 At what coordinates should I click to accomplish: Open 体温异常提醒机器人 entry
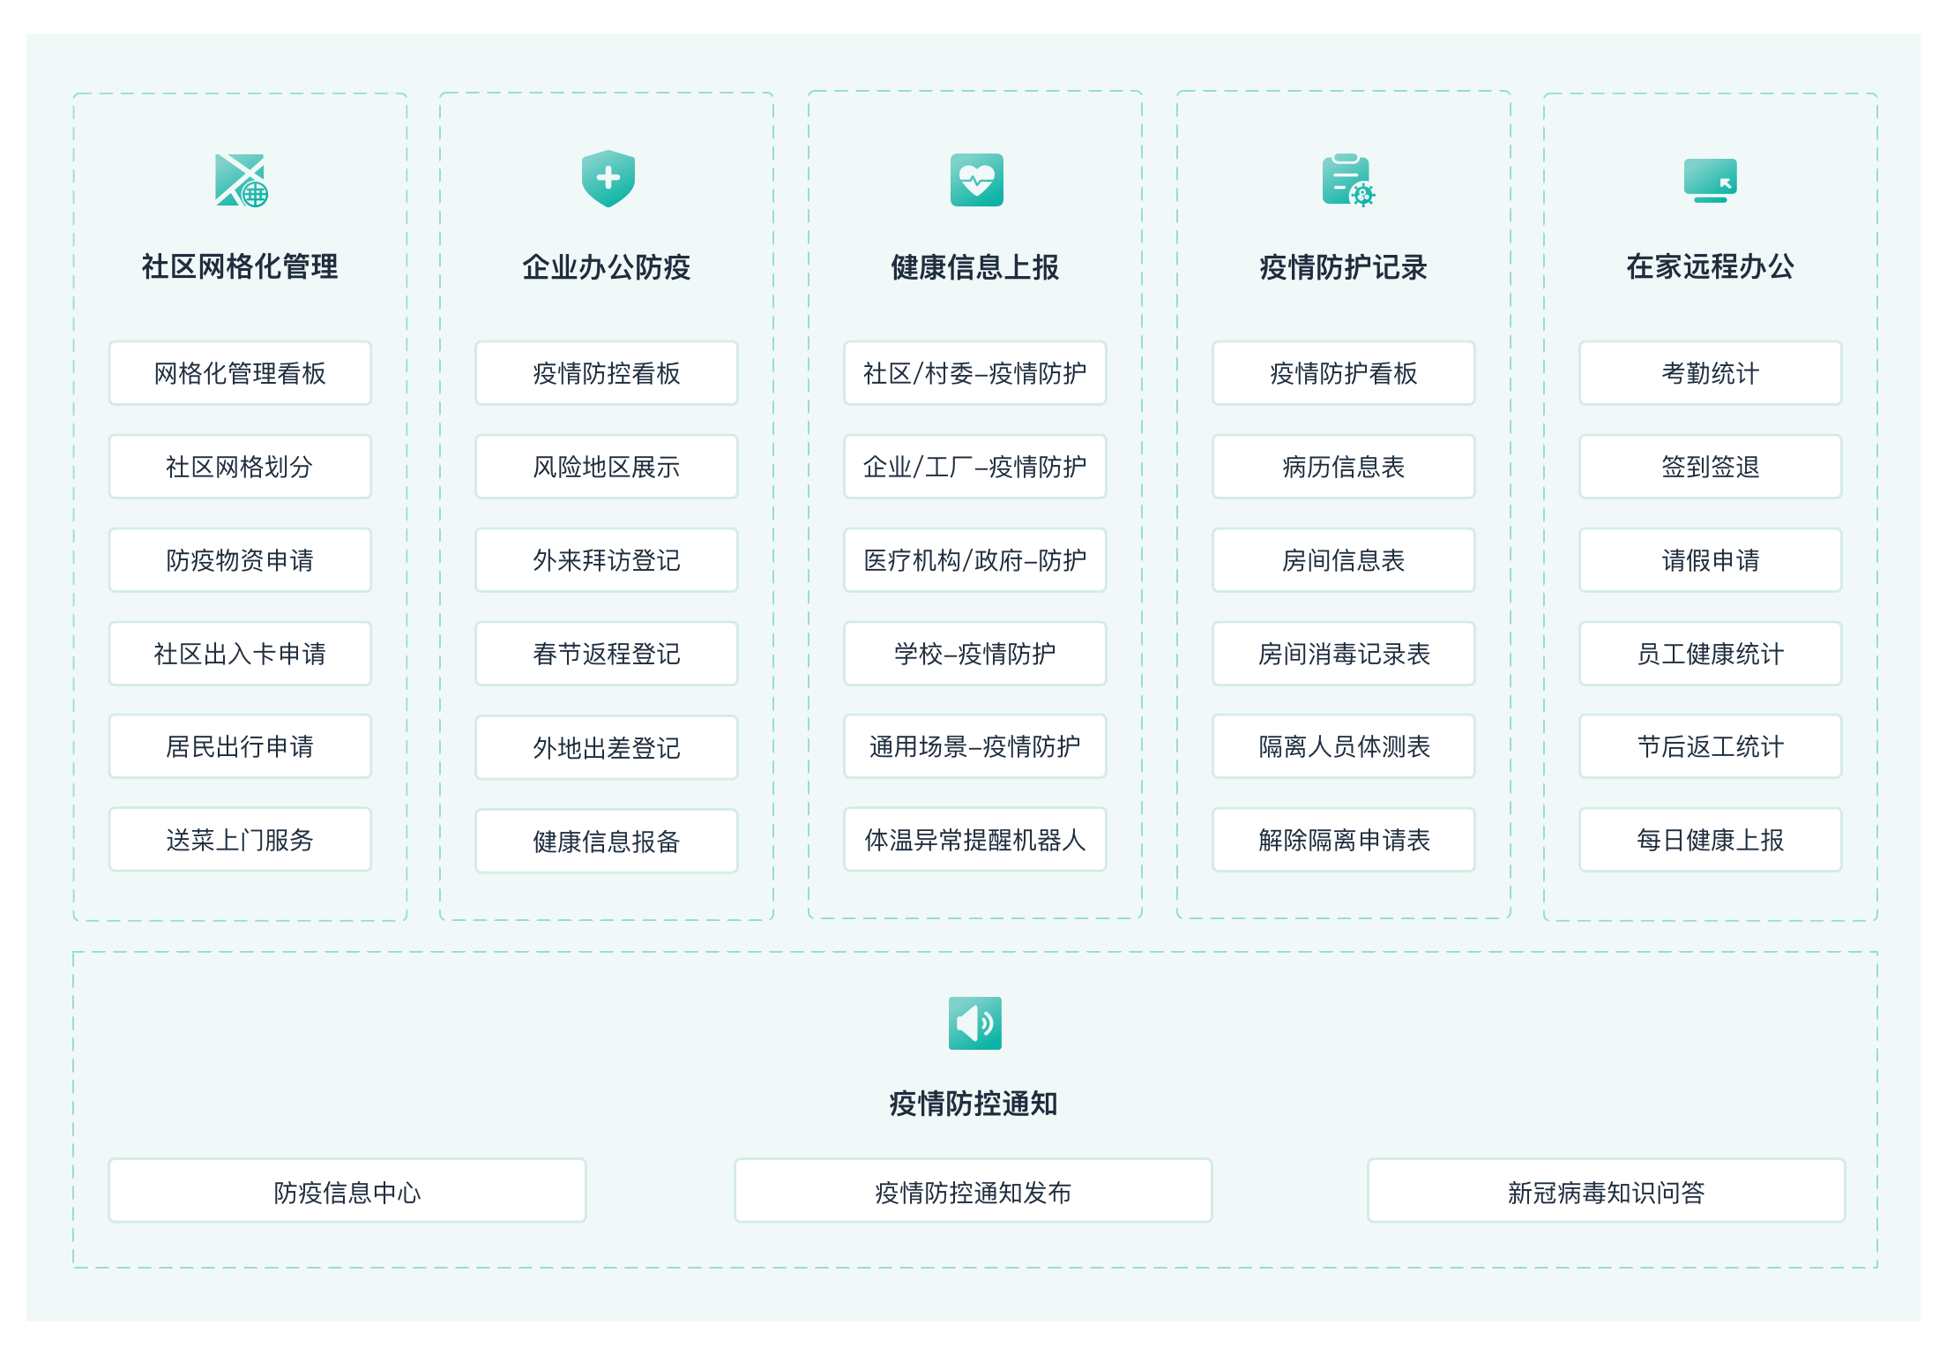(x=974, y=840)
